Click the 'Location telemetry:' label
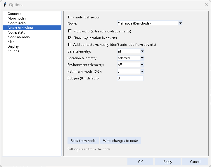211x167 pixels. [x=82, y=58]
